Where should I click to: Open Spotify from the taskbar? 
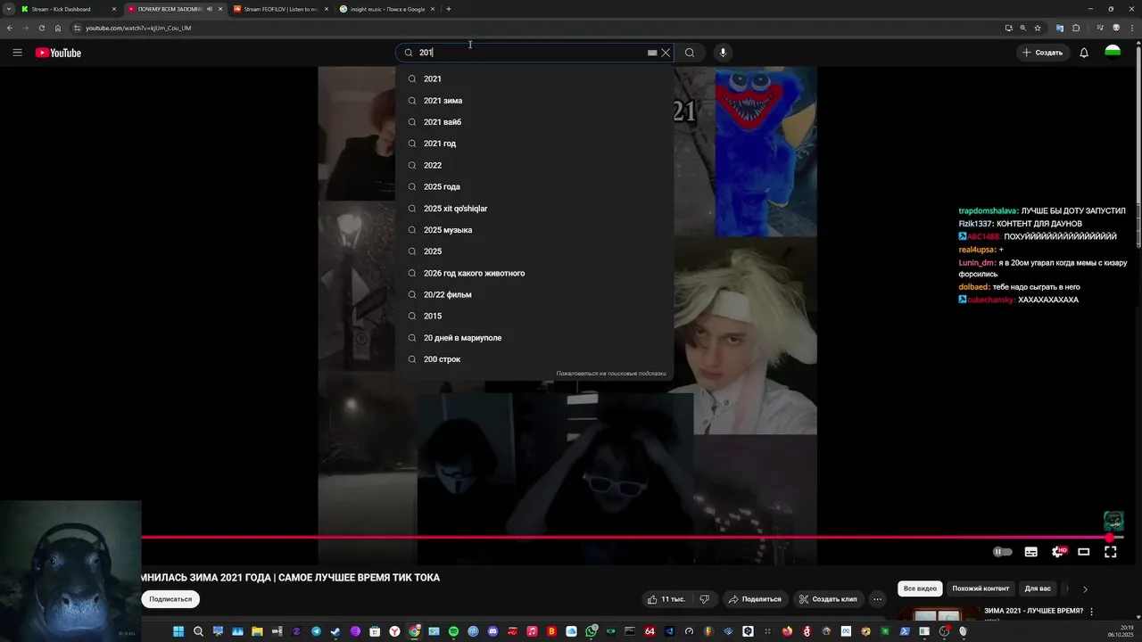(453, 631)
